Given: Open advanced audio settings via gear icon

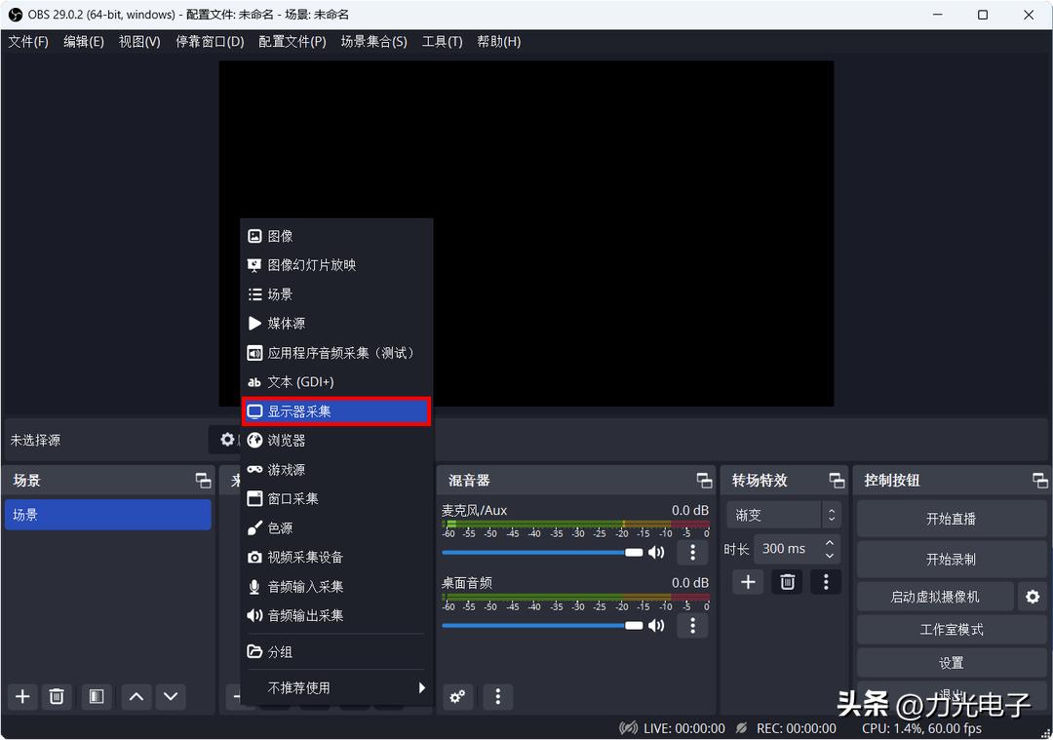Looking at the screenshot, I should 456,696.
